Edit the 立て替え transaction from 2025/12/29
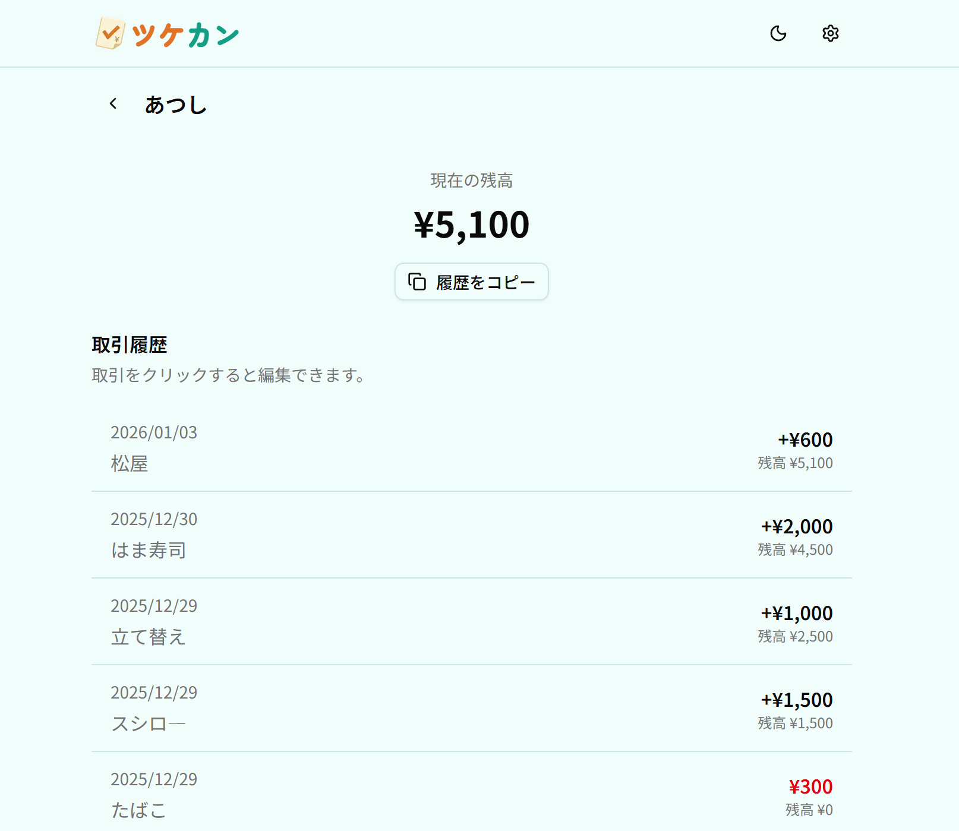The height and width of the screenshot is (831, 959). pyautogui.click(x=471, y=622)
